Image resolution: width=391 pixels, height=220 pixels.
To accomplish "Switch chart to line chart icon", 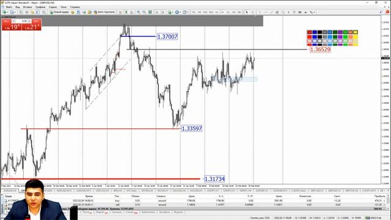I will (x=132, y=12).
